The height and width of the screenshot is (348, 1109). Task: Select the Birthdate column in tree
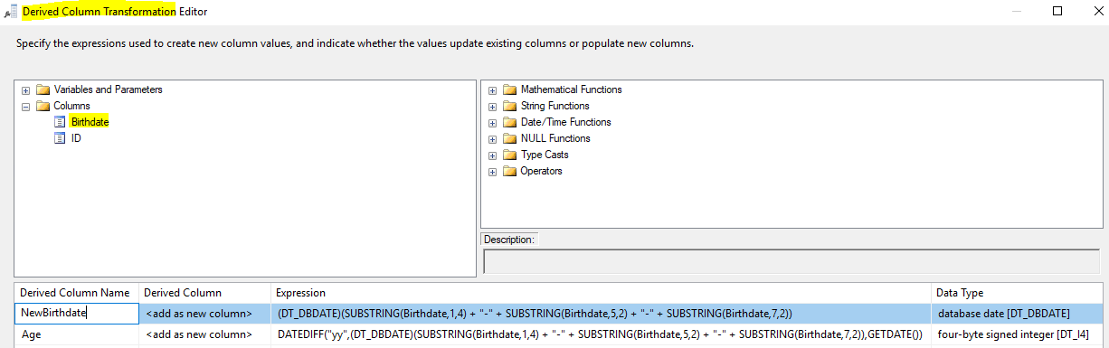coord(90,122)
